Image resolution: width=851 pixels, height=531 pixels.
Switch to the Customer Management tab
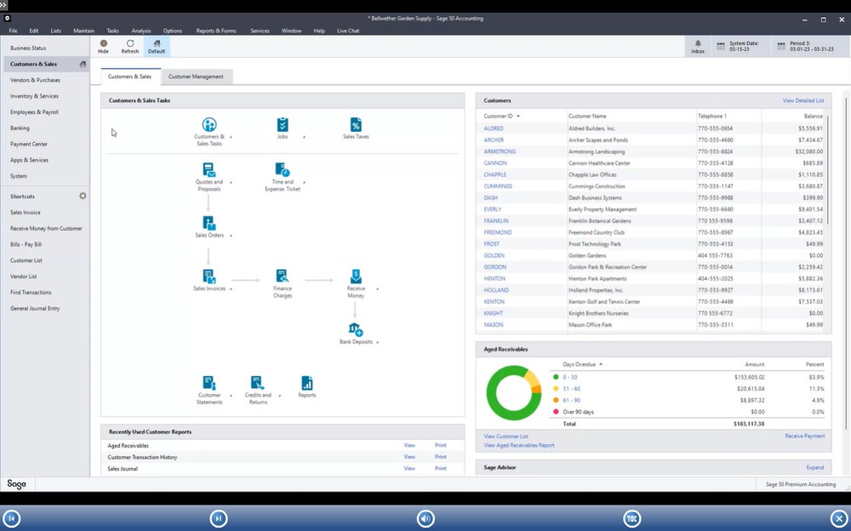196,77
